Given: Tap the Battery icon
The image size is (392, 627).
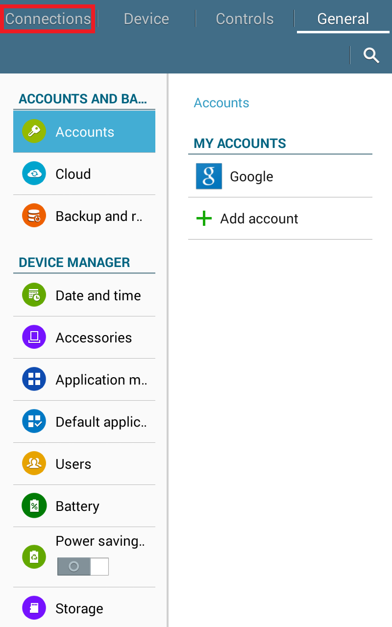Looking at the screenshot, I should click(x=34, y=506).
